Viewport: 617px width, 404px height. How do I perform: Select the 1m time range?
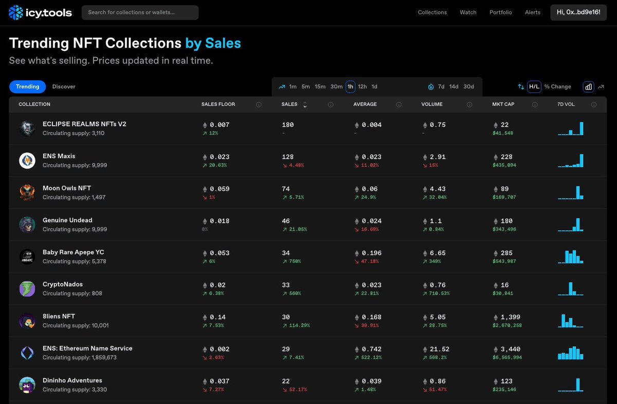(293, 87)
